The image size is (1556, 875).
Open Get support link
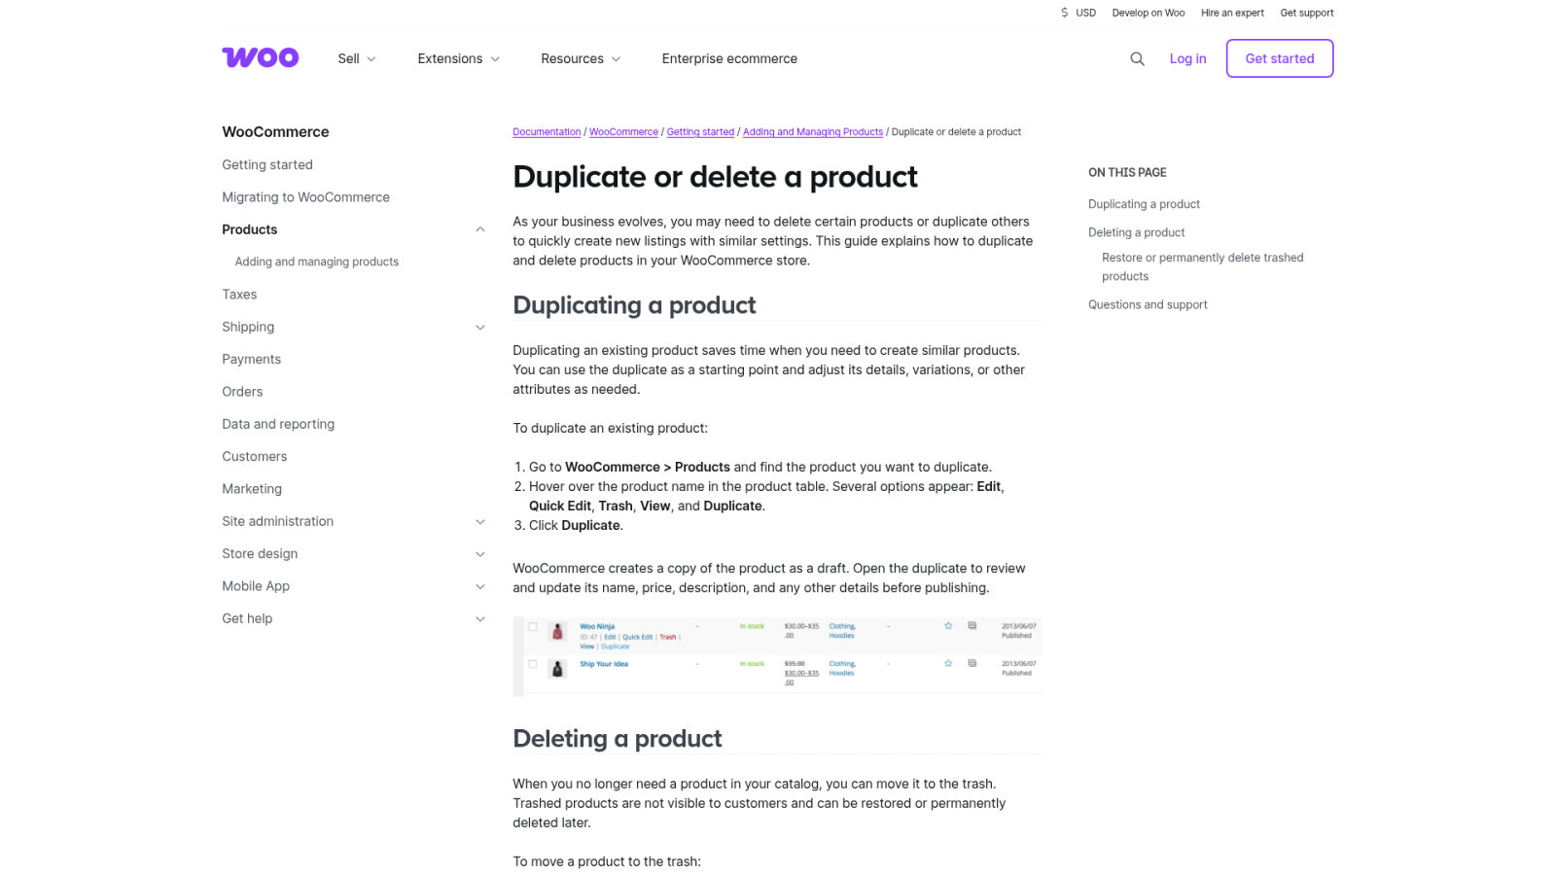1307,13
